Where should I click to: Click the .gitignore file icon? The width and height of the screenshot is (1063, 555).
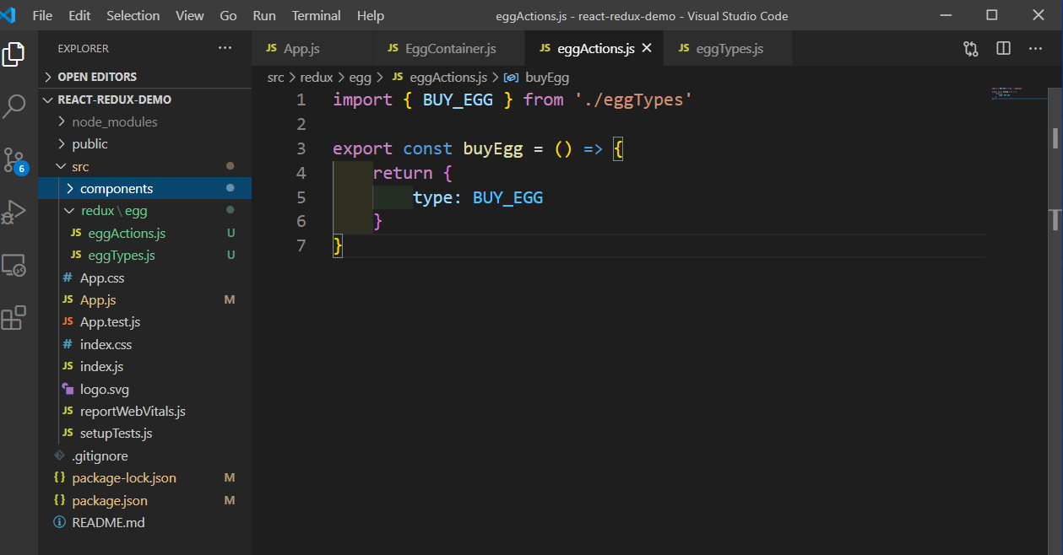click(x=59, y=455)
